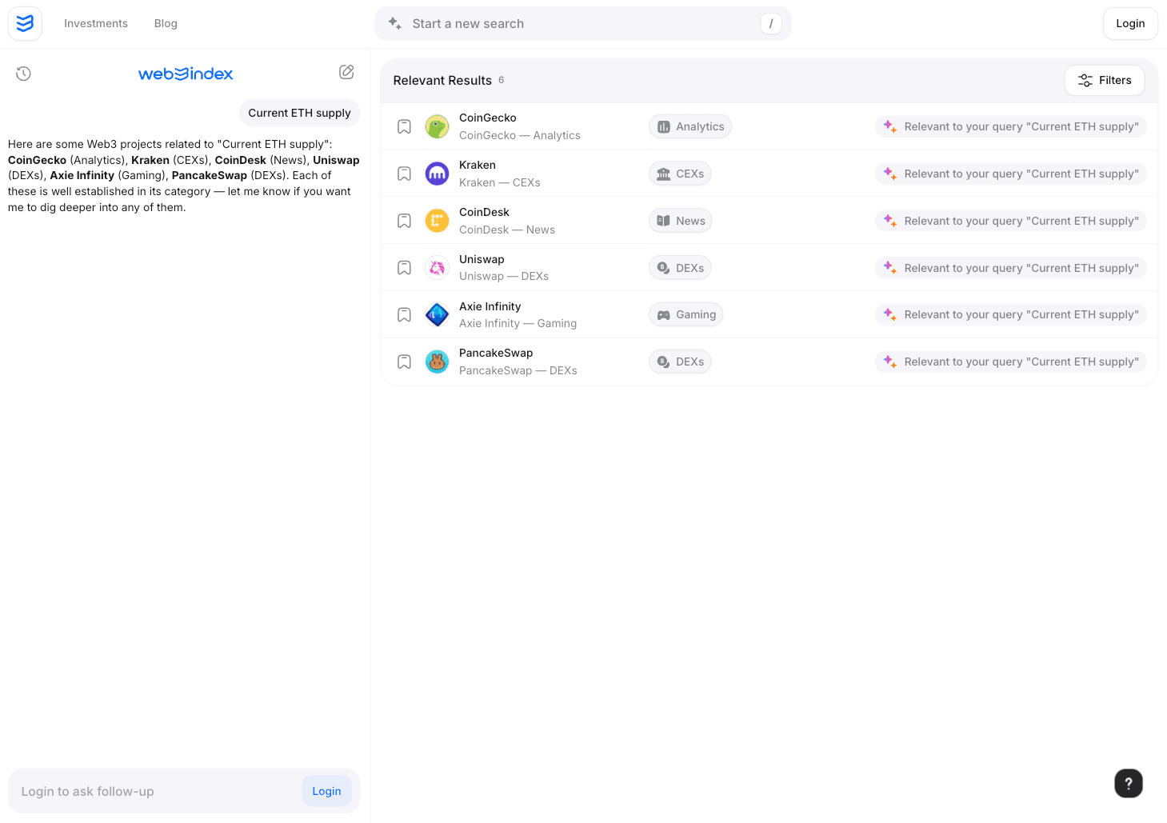Save PancakeSwap using its bookmark icon
This screenshot has height=823, width=1167.
click(x=403, y=362)
